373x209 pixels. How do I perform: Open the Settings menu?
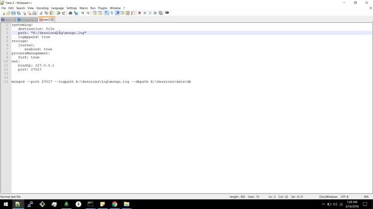72,8
